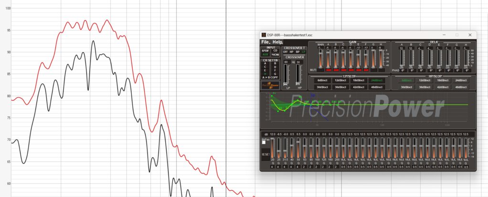Select 36dB/oct LP slope
488x197 pixels.
tap(340, 87)
